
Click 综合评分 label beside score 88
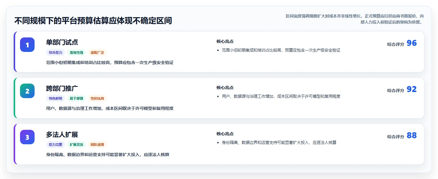coord(396,137)
